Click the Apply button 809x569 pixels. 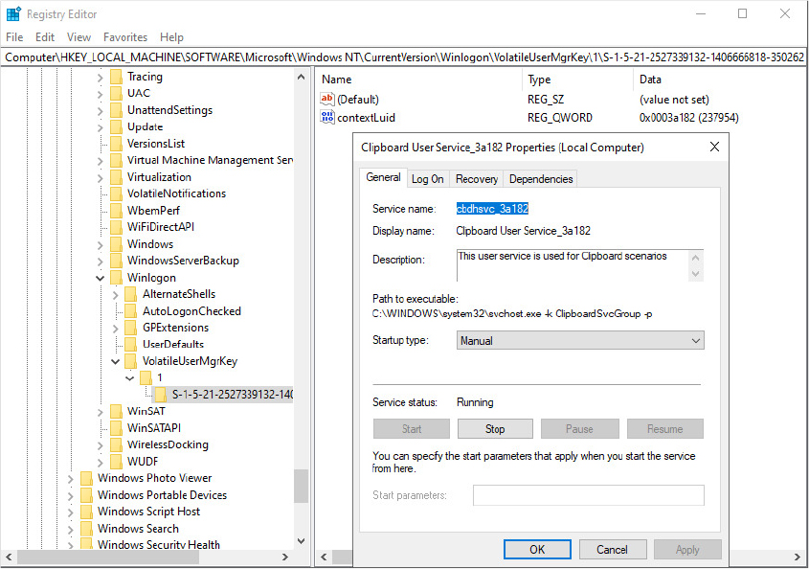click(687, 550)
